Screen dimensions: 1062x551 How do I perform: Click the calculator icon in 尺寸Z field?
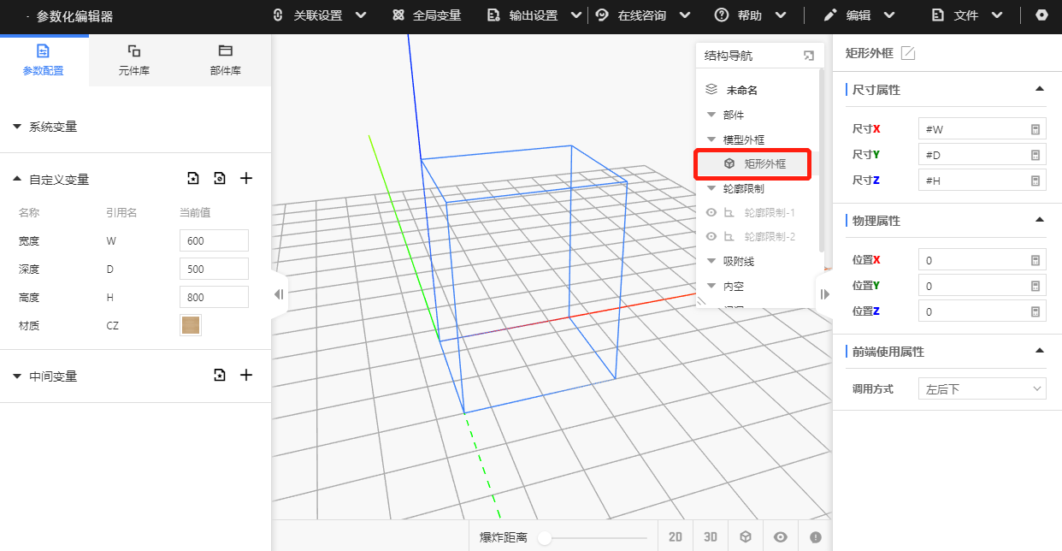click(x=1035, y=181)
